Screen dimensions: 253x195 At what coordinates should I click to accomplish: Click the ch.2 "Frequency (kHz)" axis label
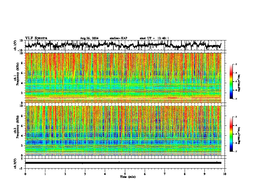point(18,126)
